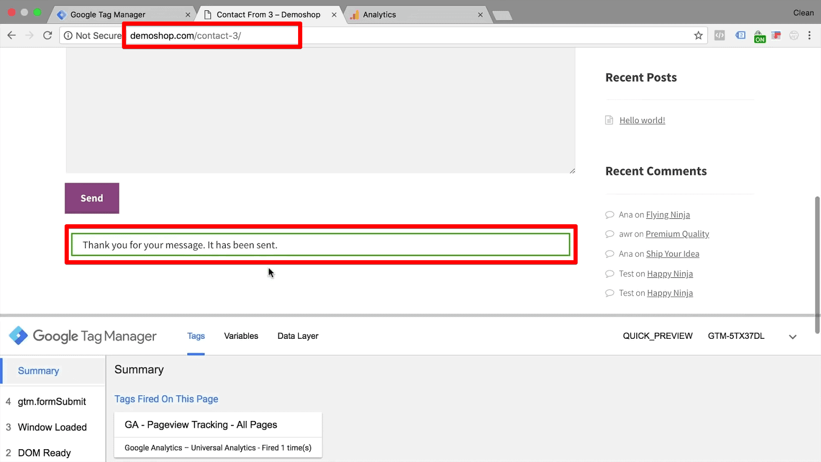
Task: Click the red tag injector extension icon
Action: [x=776, y=35]
